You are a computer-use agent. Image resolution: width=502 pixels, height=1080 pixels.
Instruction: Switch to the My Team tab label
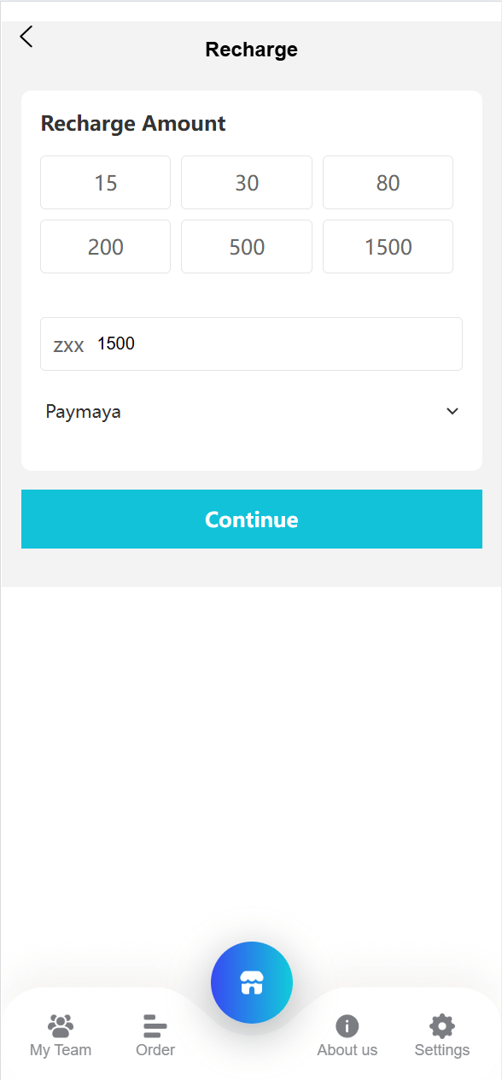[61, 1050]
